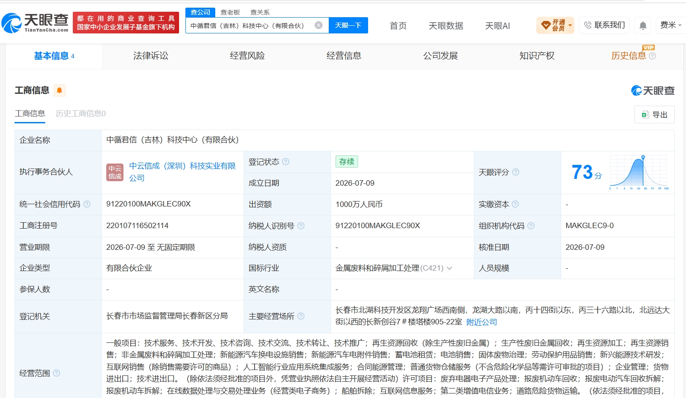
Task: Click help icon next to 经营范围
Action: 57,373
